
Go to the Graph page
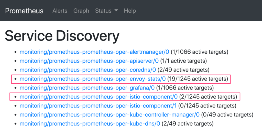tap(81, 11)
